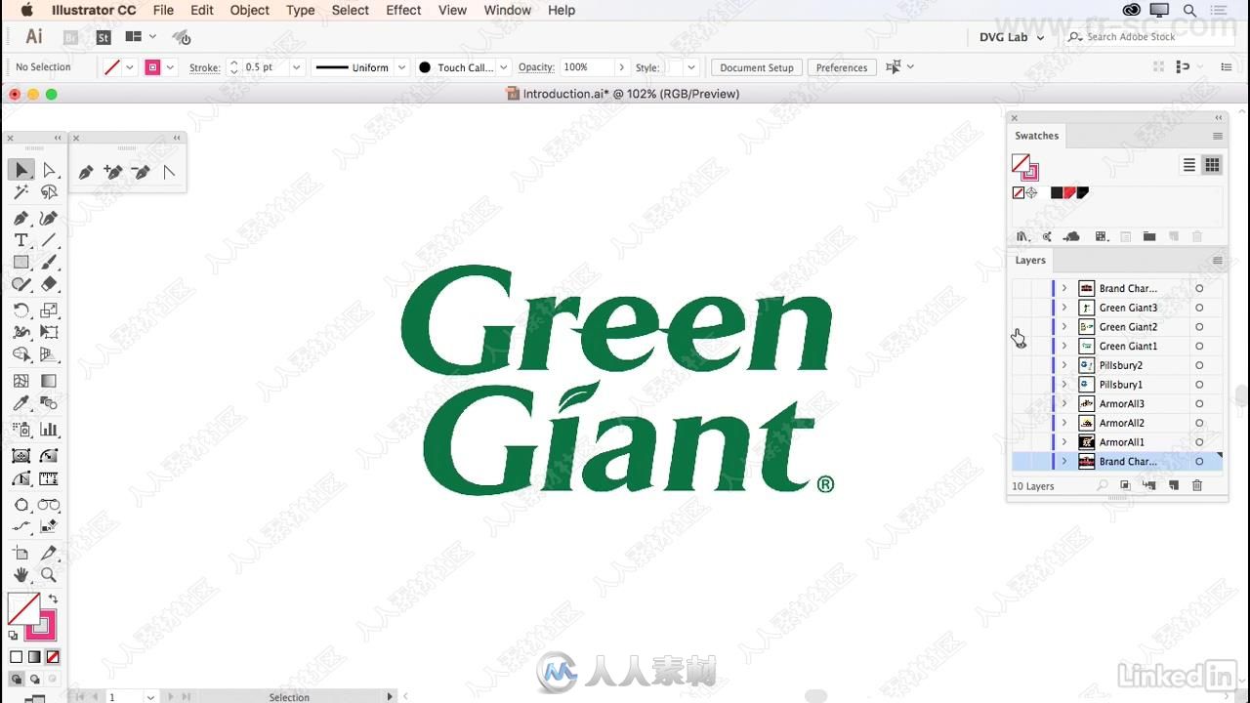
Task: Pick the Pen tool in main toolbar
Action: coord(21,218)
